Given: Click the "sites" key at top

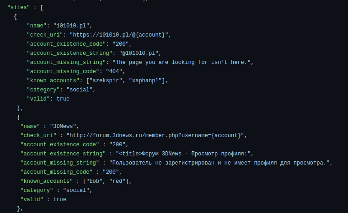Looking at the screenshot, I should (18, 7).
